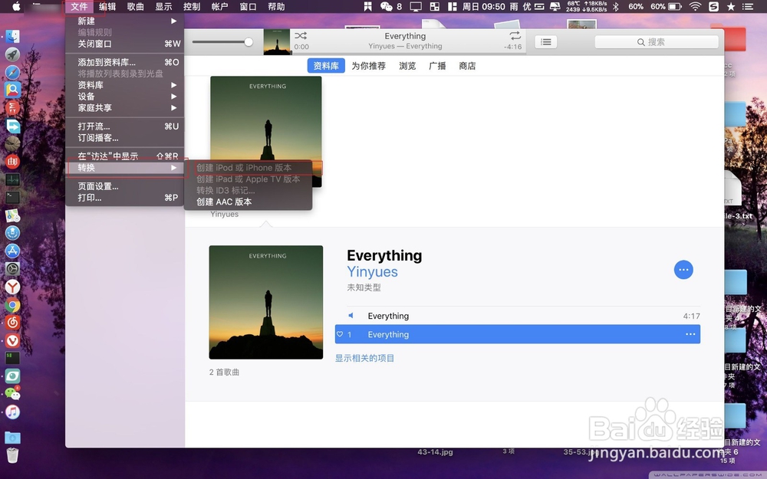Image resolution: width=767 pixels, height=479 pixels.
Task: Click the Bluetooth icon in menu bar
Action: (x=617, y=6)
